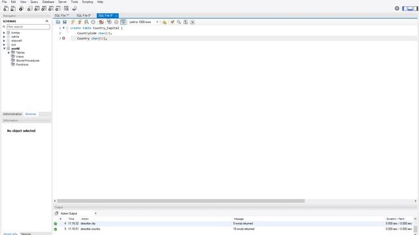
Task: Collapse the world schema
Action: 5,49
